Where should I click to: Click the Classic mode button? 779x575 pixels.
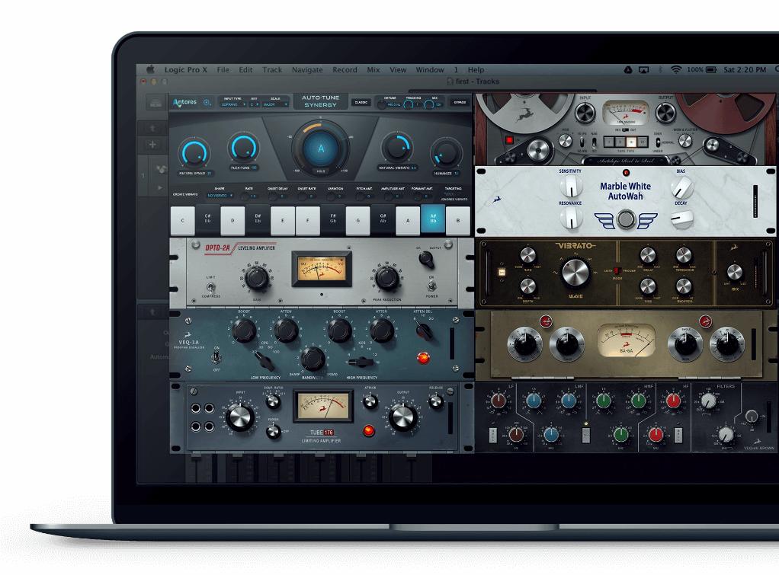coord(361,102)
